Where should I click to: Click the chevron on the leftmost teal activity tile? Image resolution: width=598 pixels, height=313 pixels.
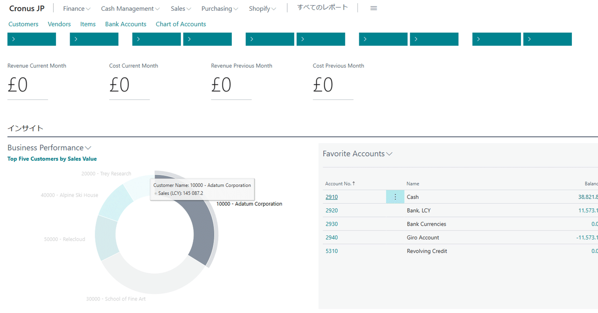(13, 39)
